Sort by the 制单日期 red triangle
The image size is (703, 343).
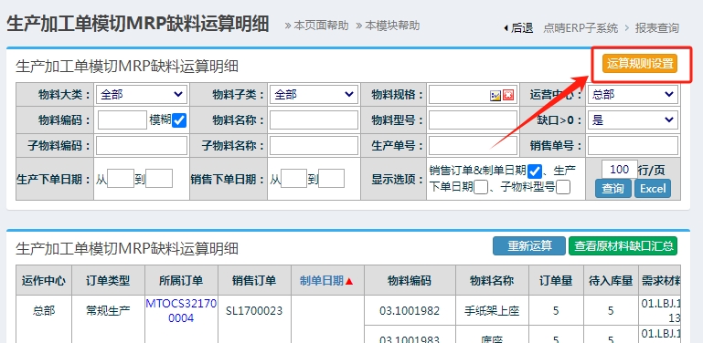(x=349, y=281)
